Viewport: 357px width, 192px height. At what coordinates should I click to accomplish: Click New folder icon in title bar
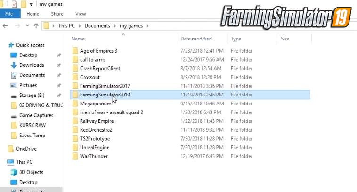click(23, 4)
